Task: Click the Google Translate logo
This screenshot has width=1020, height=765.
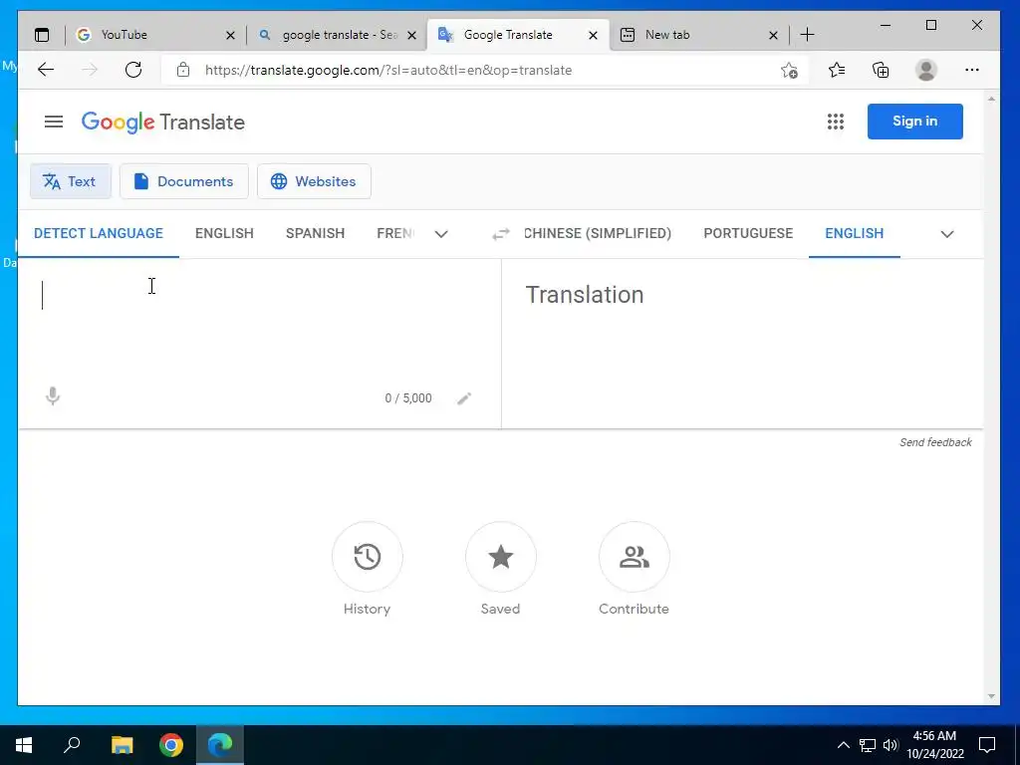Action: (x=162, y=123)
